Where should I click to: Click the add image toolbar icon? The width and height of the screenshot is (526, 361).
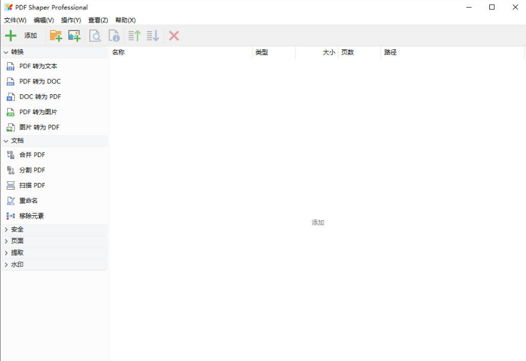[x=74, y=35]
